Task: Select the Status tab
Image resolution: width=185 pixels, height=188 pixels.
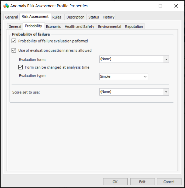Action: pyautogui.click(x=93, y=17)
